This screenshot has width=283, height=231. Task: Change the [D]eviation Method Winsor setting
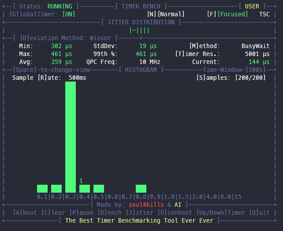point(66,38)
